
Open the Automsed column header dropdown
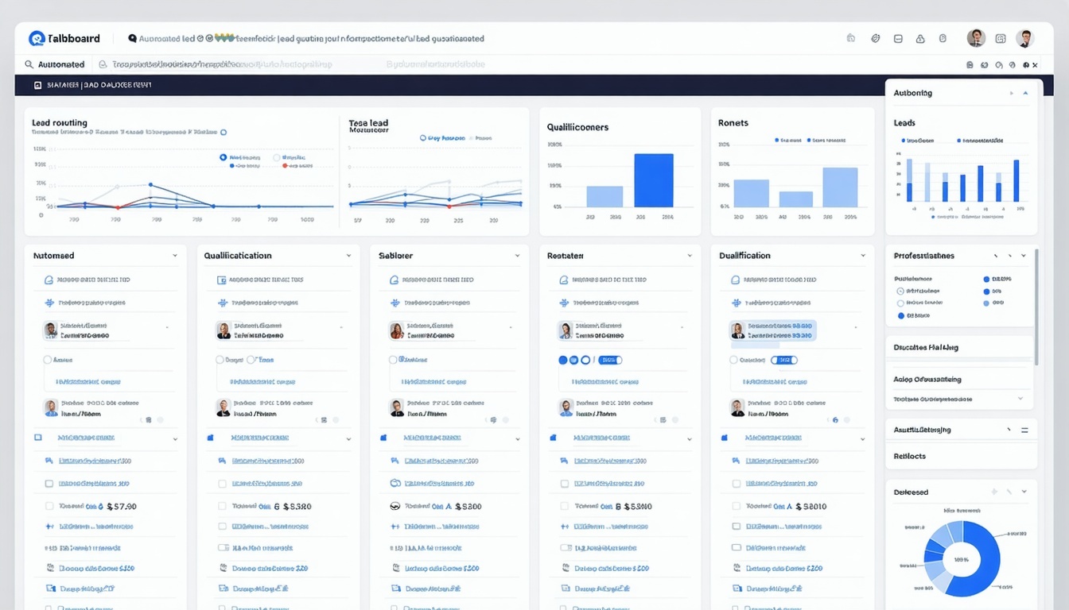click(x=177, y=255)
